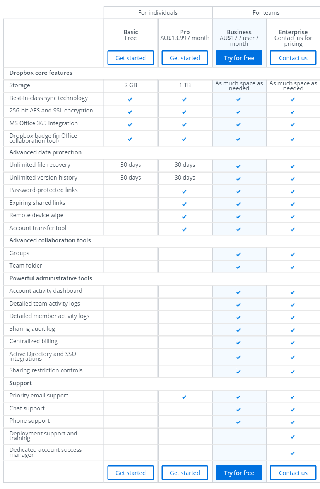Image resolution: width=320 pixels, height=489 pixels.
Task: Click Business checkmark for Centralized billing
Action: click(238, 342)
